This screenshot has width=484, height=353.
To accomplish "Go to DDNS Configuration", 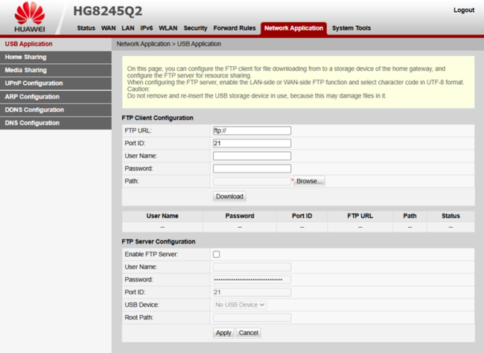I will 34,109.
